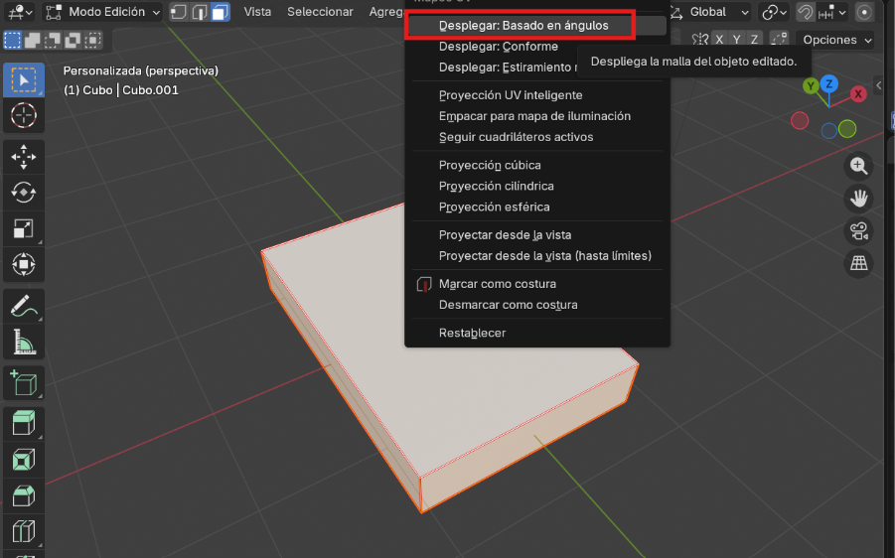Image resolution: width=895 pixels, height=558 pixels.
Task: Click the zoom magnifier viewport button
Action: point(858,166)
